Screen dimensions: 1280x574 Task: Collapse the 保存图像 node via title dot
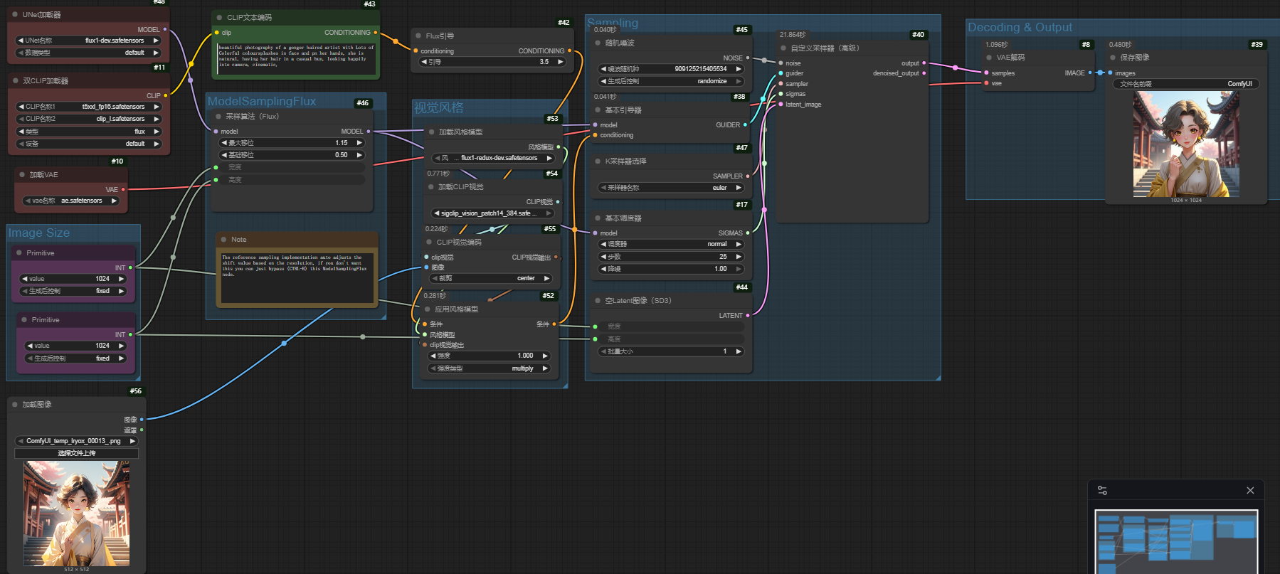click(1113, 58)
